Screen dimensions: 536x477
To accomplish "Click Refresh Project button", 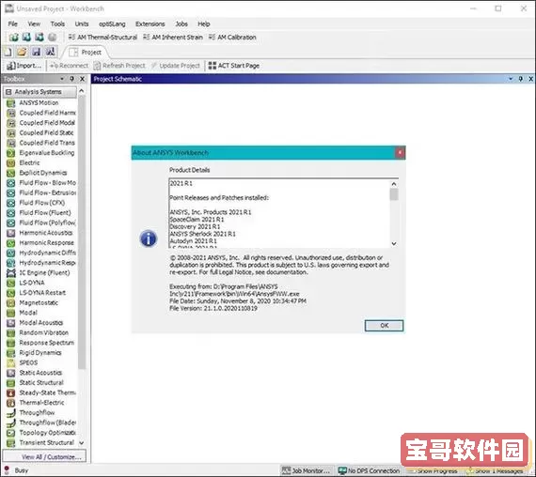I will click(x=119, y=66).
